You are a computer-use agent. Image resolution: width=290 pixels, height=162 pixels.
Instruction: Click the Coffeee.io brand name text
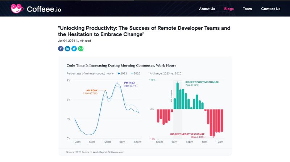[x=44, y=9]
